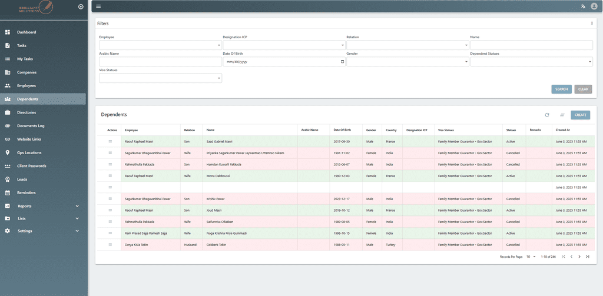Click the Settings gear icon
Image resolution: width=603 pixels, height=296 pixels.
click(7, 231)
